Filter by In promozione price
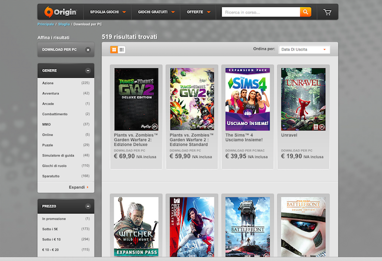Screen dimensions: 382x261 tap(66, 219)
